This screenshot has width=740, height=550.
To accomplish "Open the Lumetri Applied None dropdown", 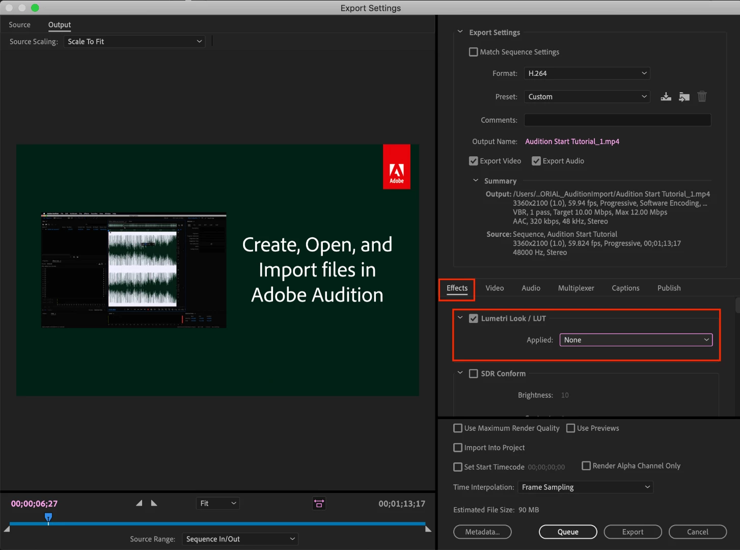I will 636,340.
